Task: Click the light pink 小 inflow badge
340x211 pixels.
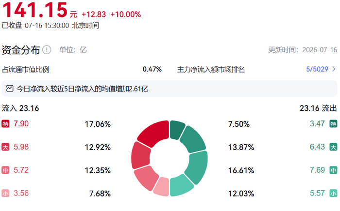Action: pyautogui.click(x=5, y=193)
